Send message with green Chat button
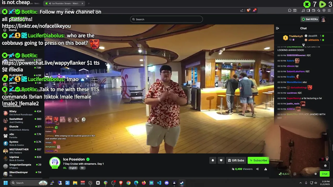This screenshot has height=187, width=333. 325,174
